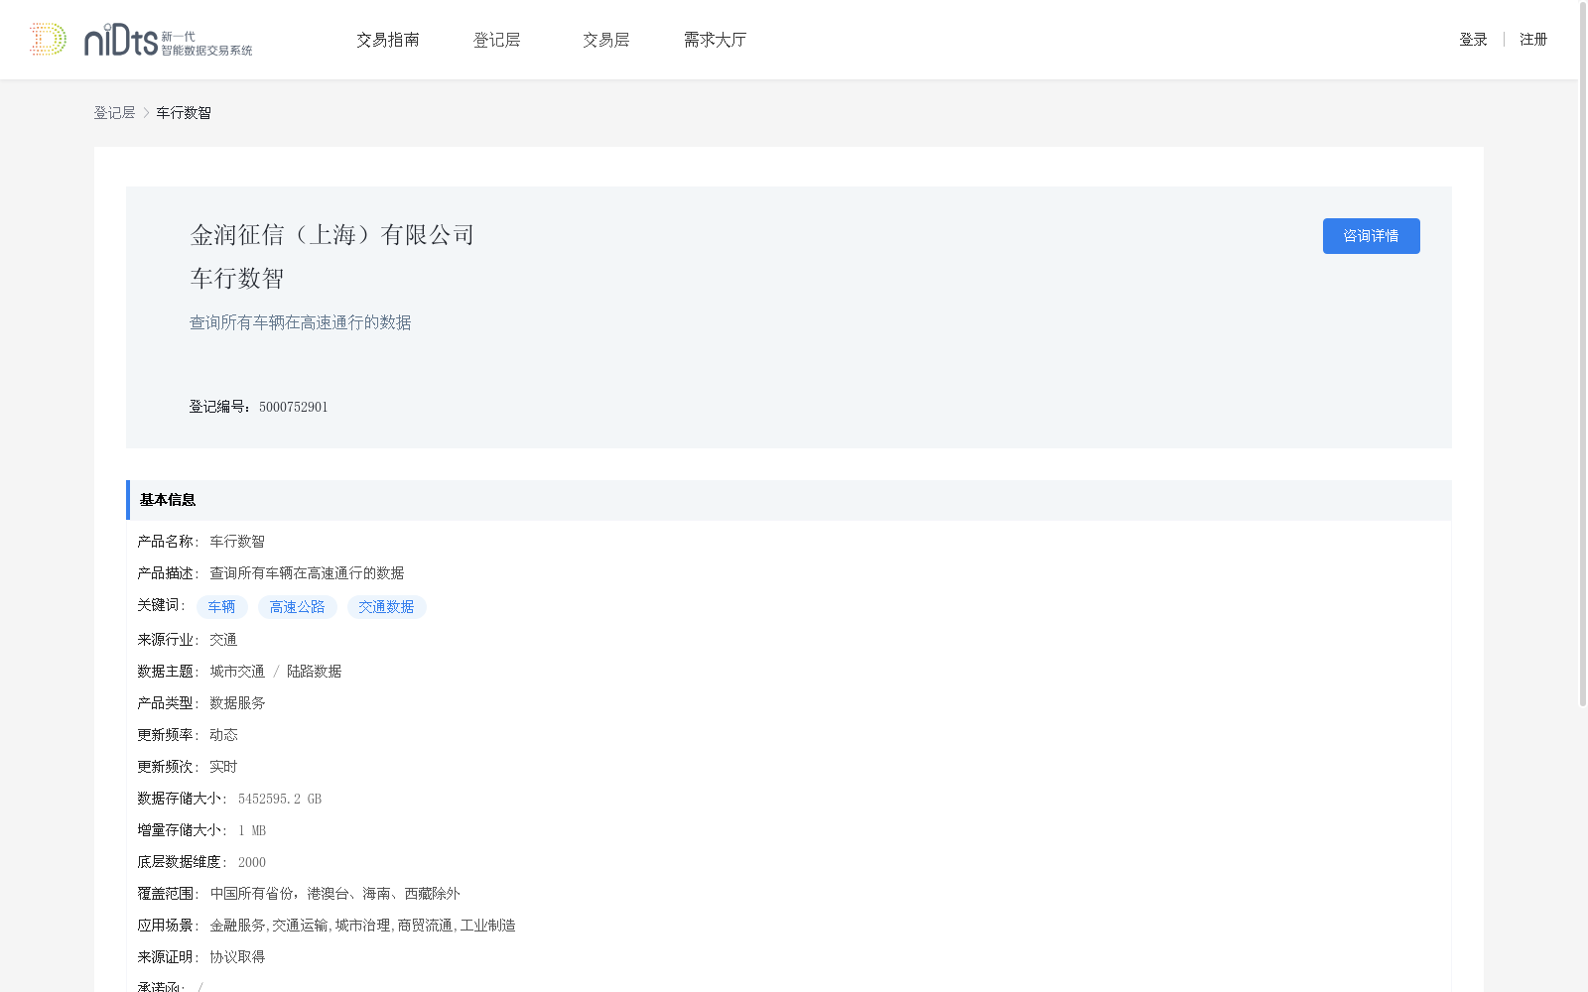The width and height of the screenshot is (1588, 992).
Task: Select the 交通数据 keyword tag
Action: tap(387, 607)
